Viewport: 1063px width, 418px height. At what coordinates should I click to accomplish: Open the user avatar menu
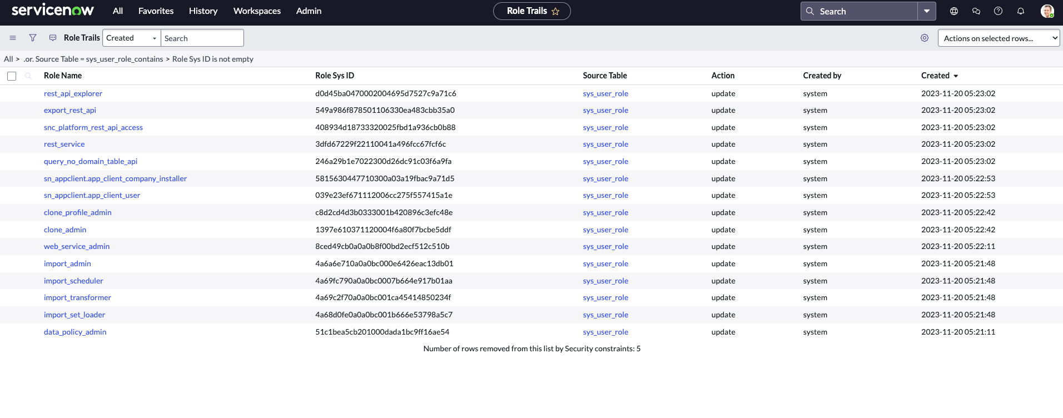1047,11
